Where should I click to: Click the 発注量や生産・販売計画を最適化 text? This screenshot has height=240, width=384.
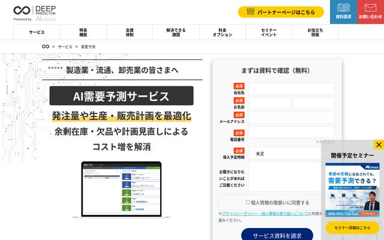click(x=121, y=116)
